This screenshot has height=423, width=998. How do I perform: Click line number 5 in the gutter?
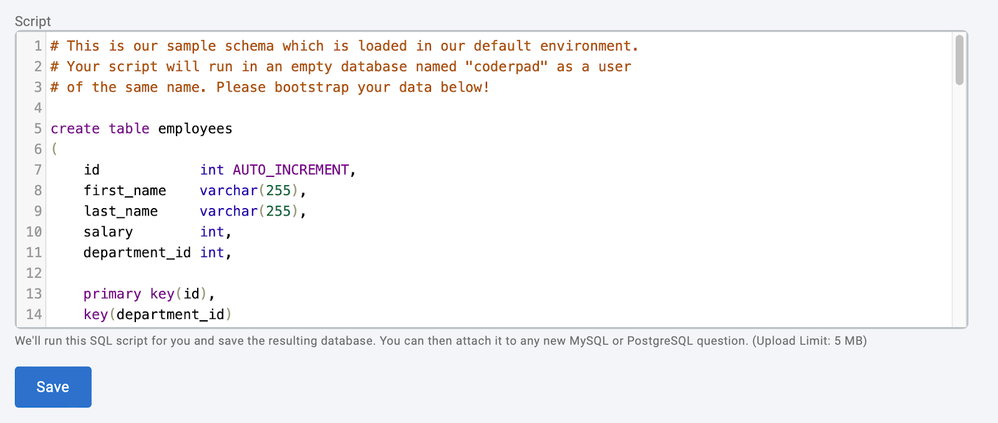38,128
